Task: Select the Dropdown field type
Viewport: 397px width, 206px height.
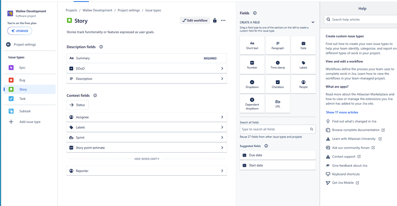Action: [252, 84]
